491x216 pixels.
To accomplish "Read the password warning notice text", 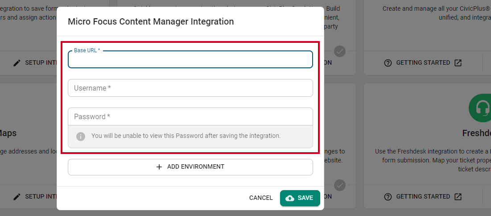I will point(186,136).
